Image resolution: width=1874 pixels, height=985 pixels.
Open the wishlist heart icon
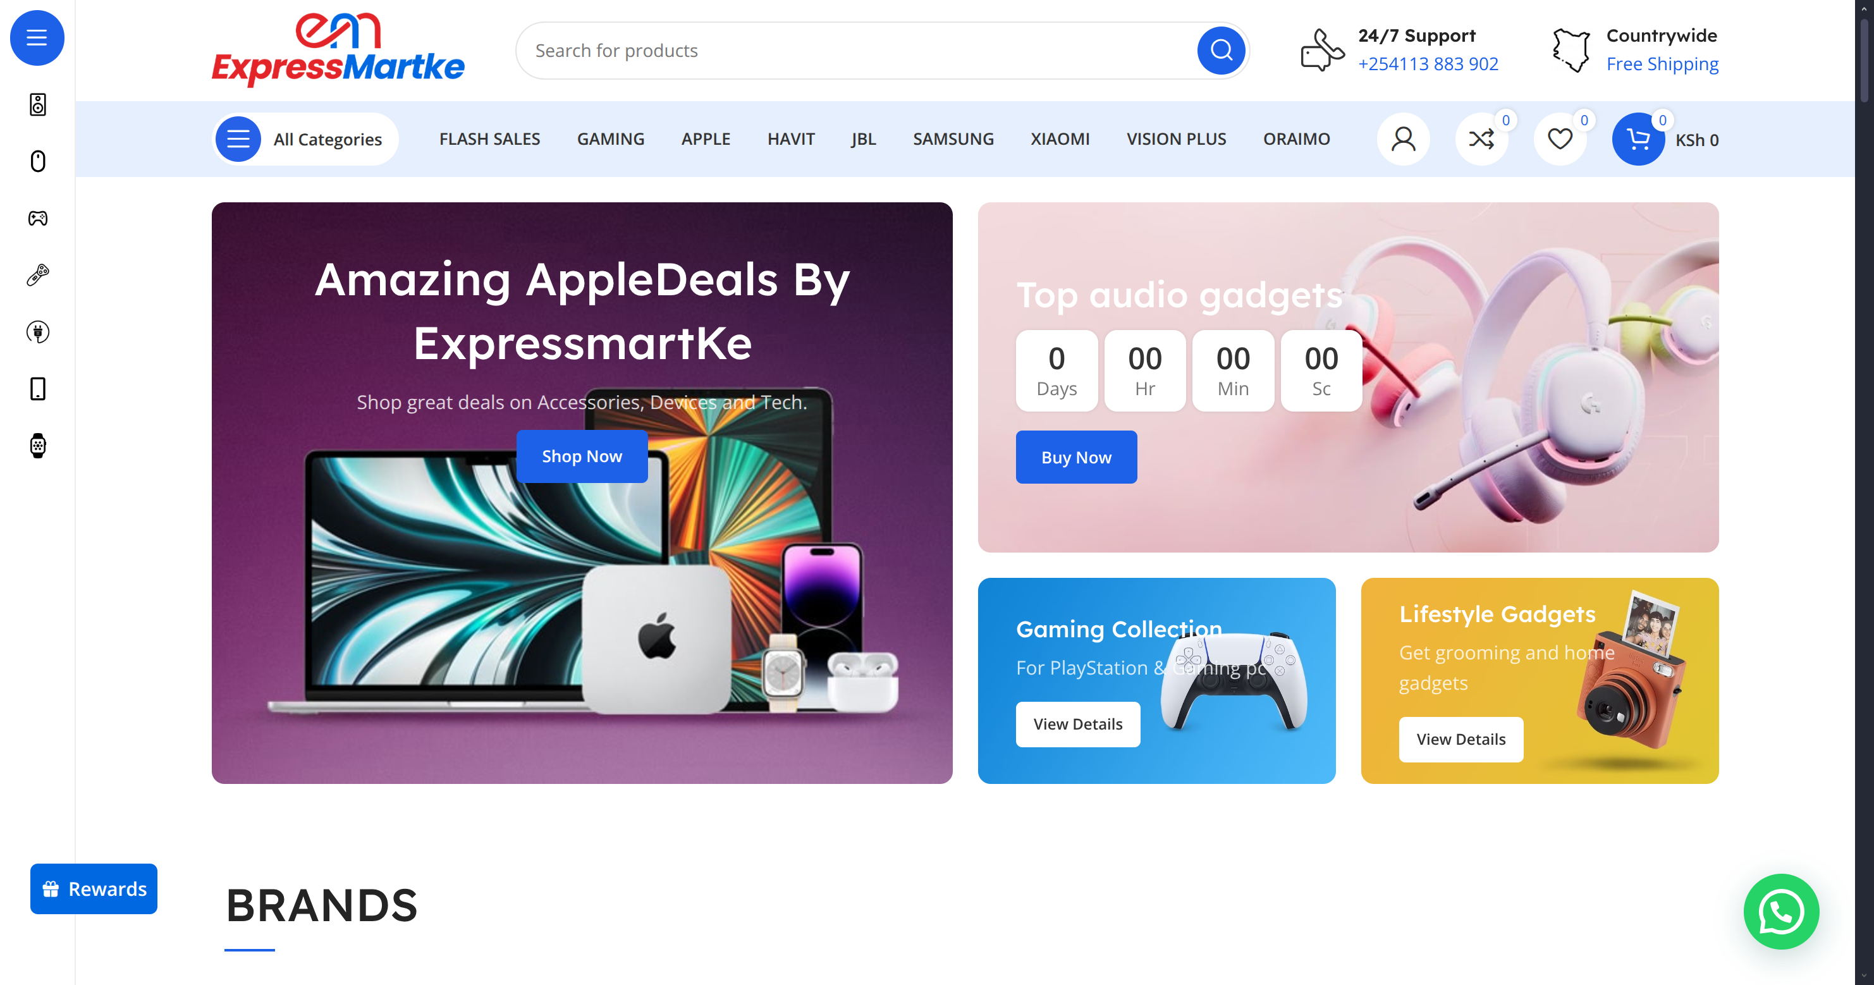click(1560, 139)
